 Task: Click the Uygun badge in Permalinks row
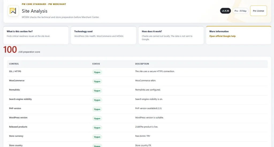click(x=97, y=91)
